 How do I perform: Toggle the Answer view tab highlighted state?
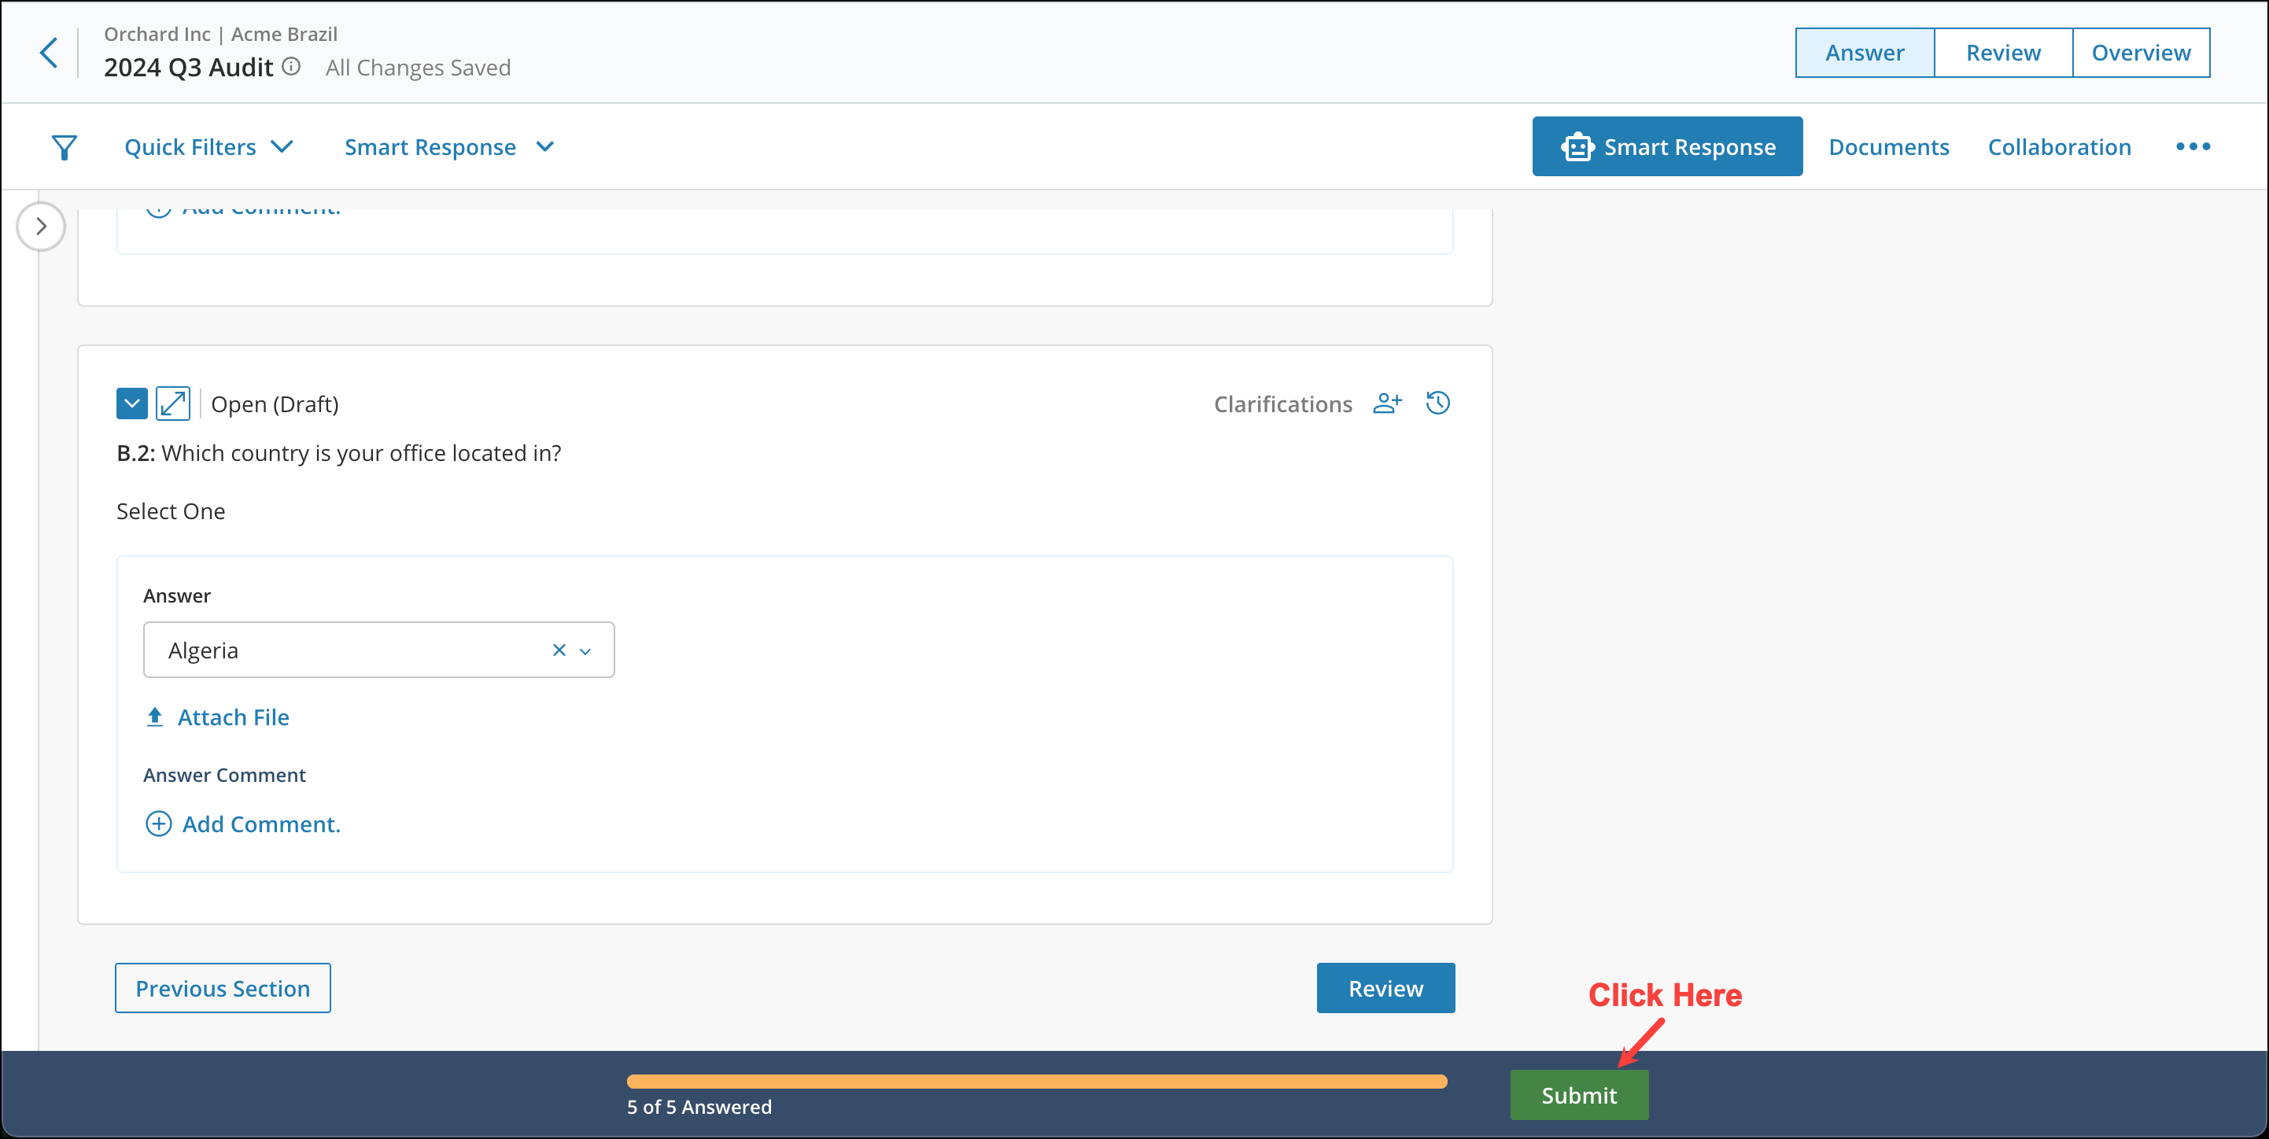coord(1864,52)
